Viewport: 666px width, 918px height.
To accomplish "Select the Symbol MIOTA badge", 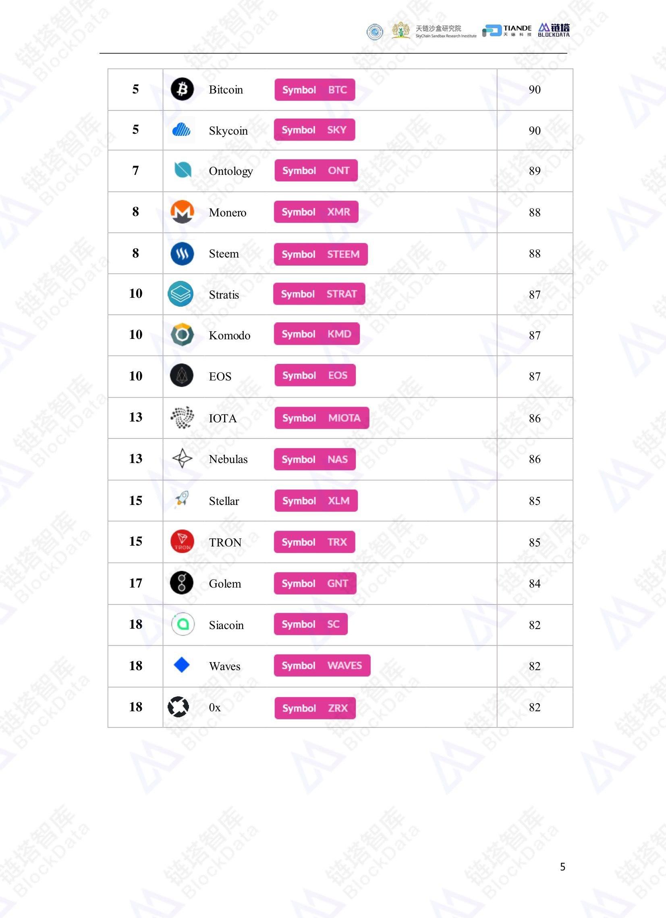I will 321,418.
